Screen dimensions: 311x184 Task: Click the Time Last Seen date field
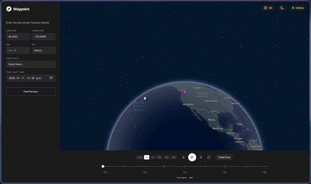click(x=31, y=78)
